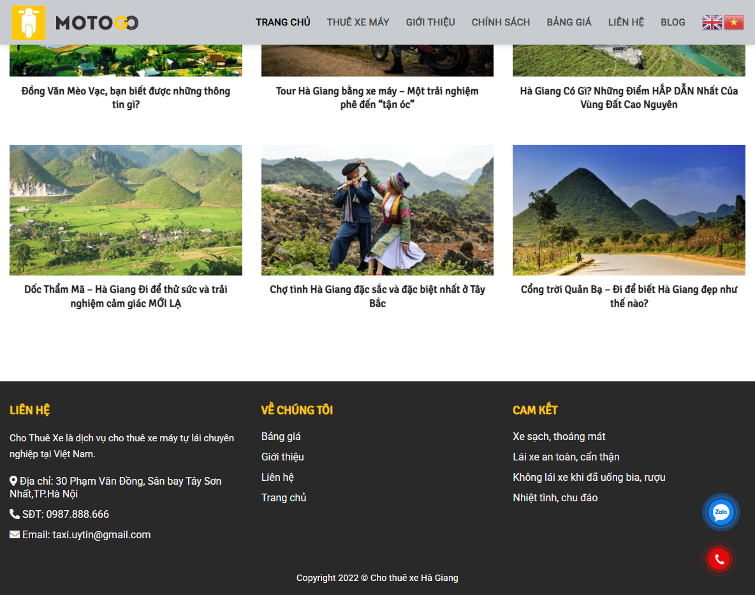The image size is (755, 595).
Task: Switch language with the Vietnam flag icon
Action: 733,22
